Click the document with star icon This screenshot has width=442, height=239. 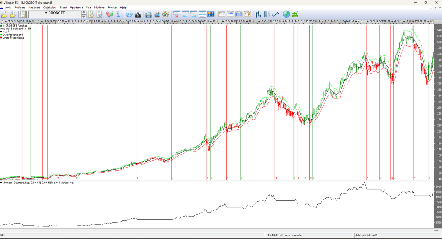point(91,14)
